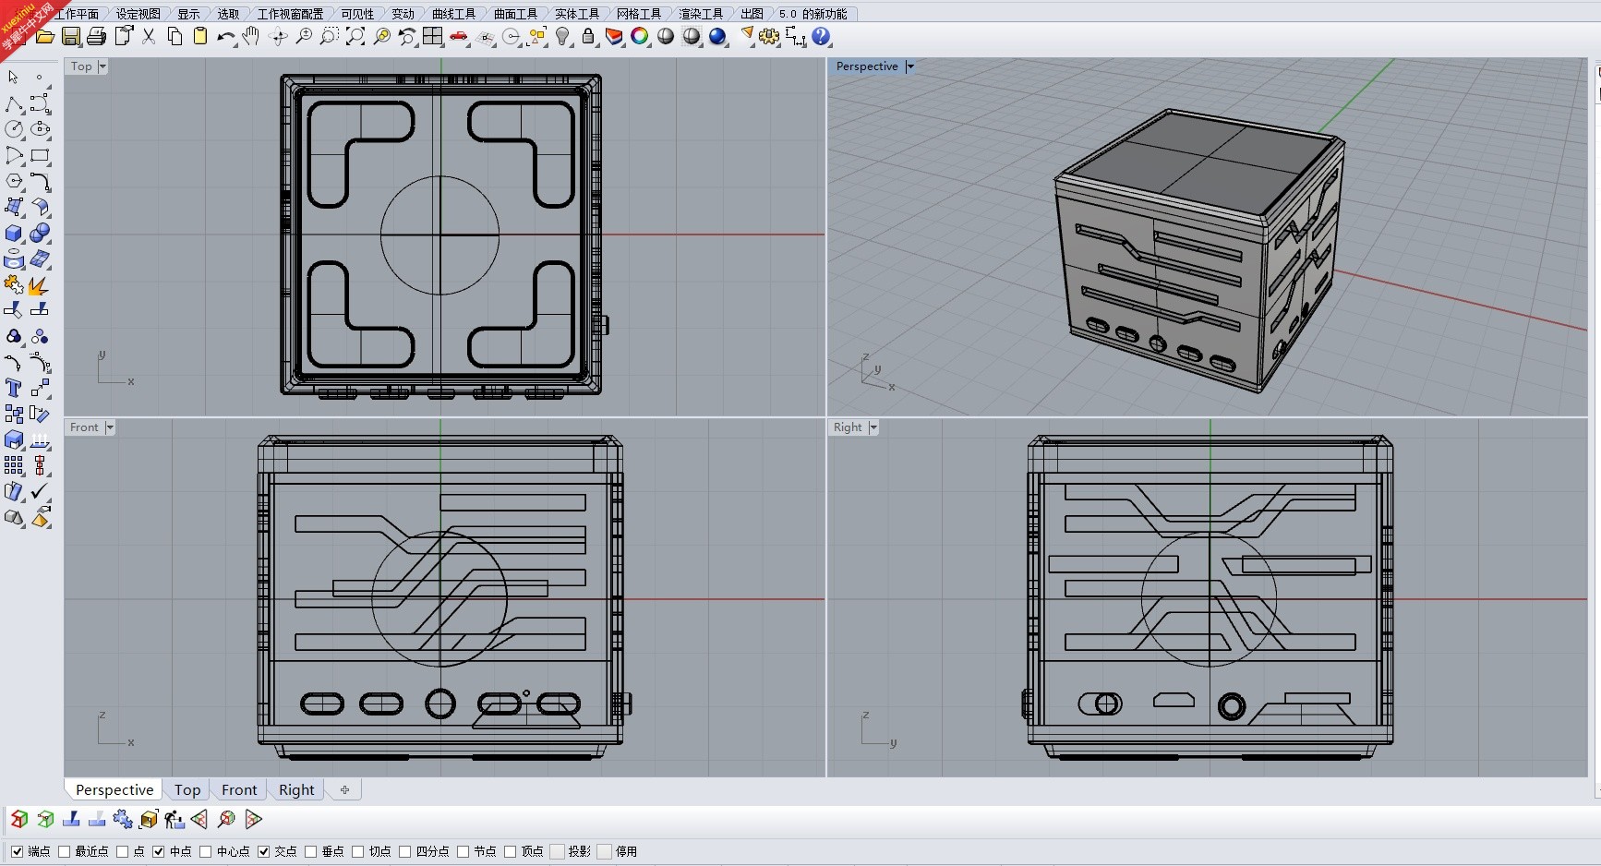Open the 实体工具 toolbar tab
This screenshot has height=866, width=1601.
[x=577, y=14]
